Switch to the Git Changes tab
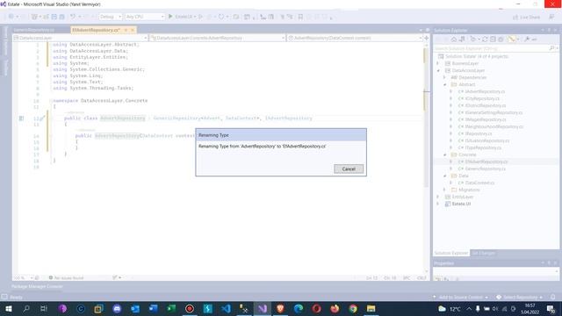The width and height of the screenshot is (562, 316). coord(483,253)
